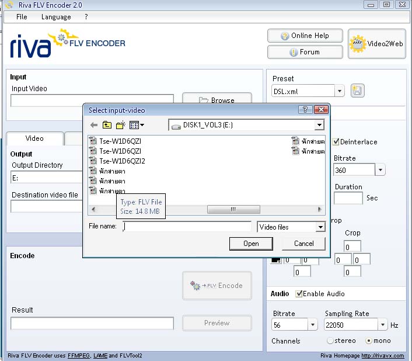Open the LAME link in status bar

pyautogui.click(x=100, y=356)
